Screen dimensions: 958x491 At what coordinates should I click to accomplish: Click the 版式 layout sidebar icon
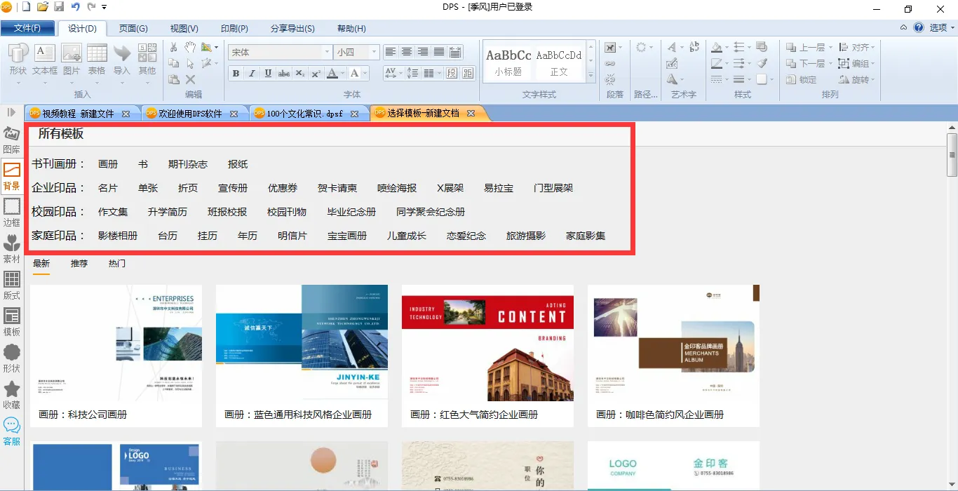[11, 285]
